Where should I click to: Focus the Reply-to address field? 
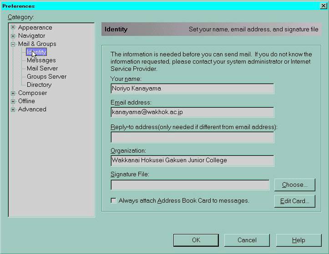coord(192,137)
